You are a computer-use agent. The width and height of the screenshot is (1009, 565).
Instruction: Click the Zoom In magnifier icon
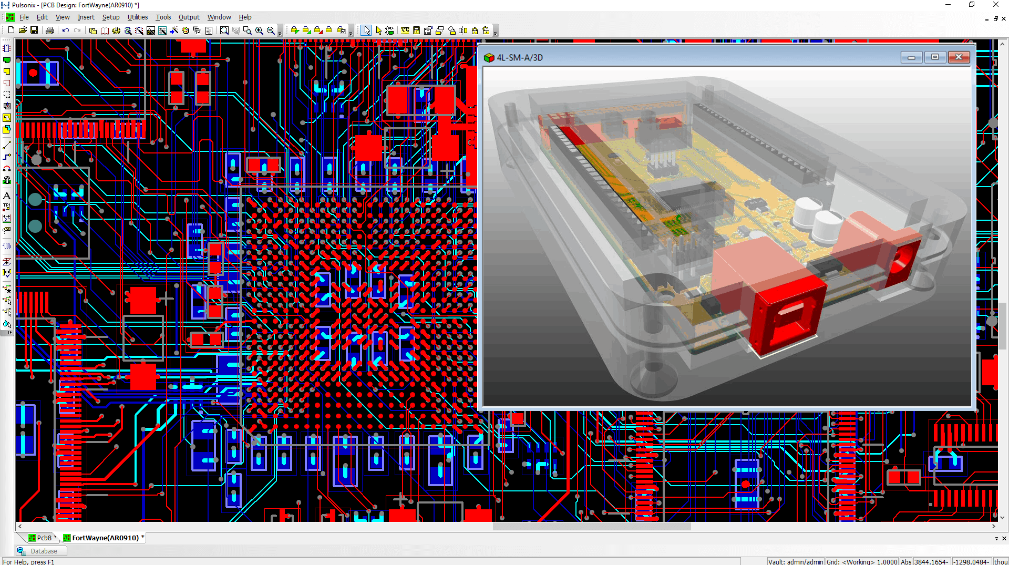tap(259, 30)
